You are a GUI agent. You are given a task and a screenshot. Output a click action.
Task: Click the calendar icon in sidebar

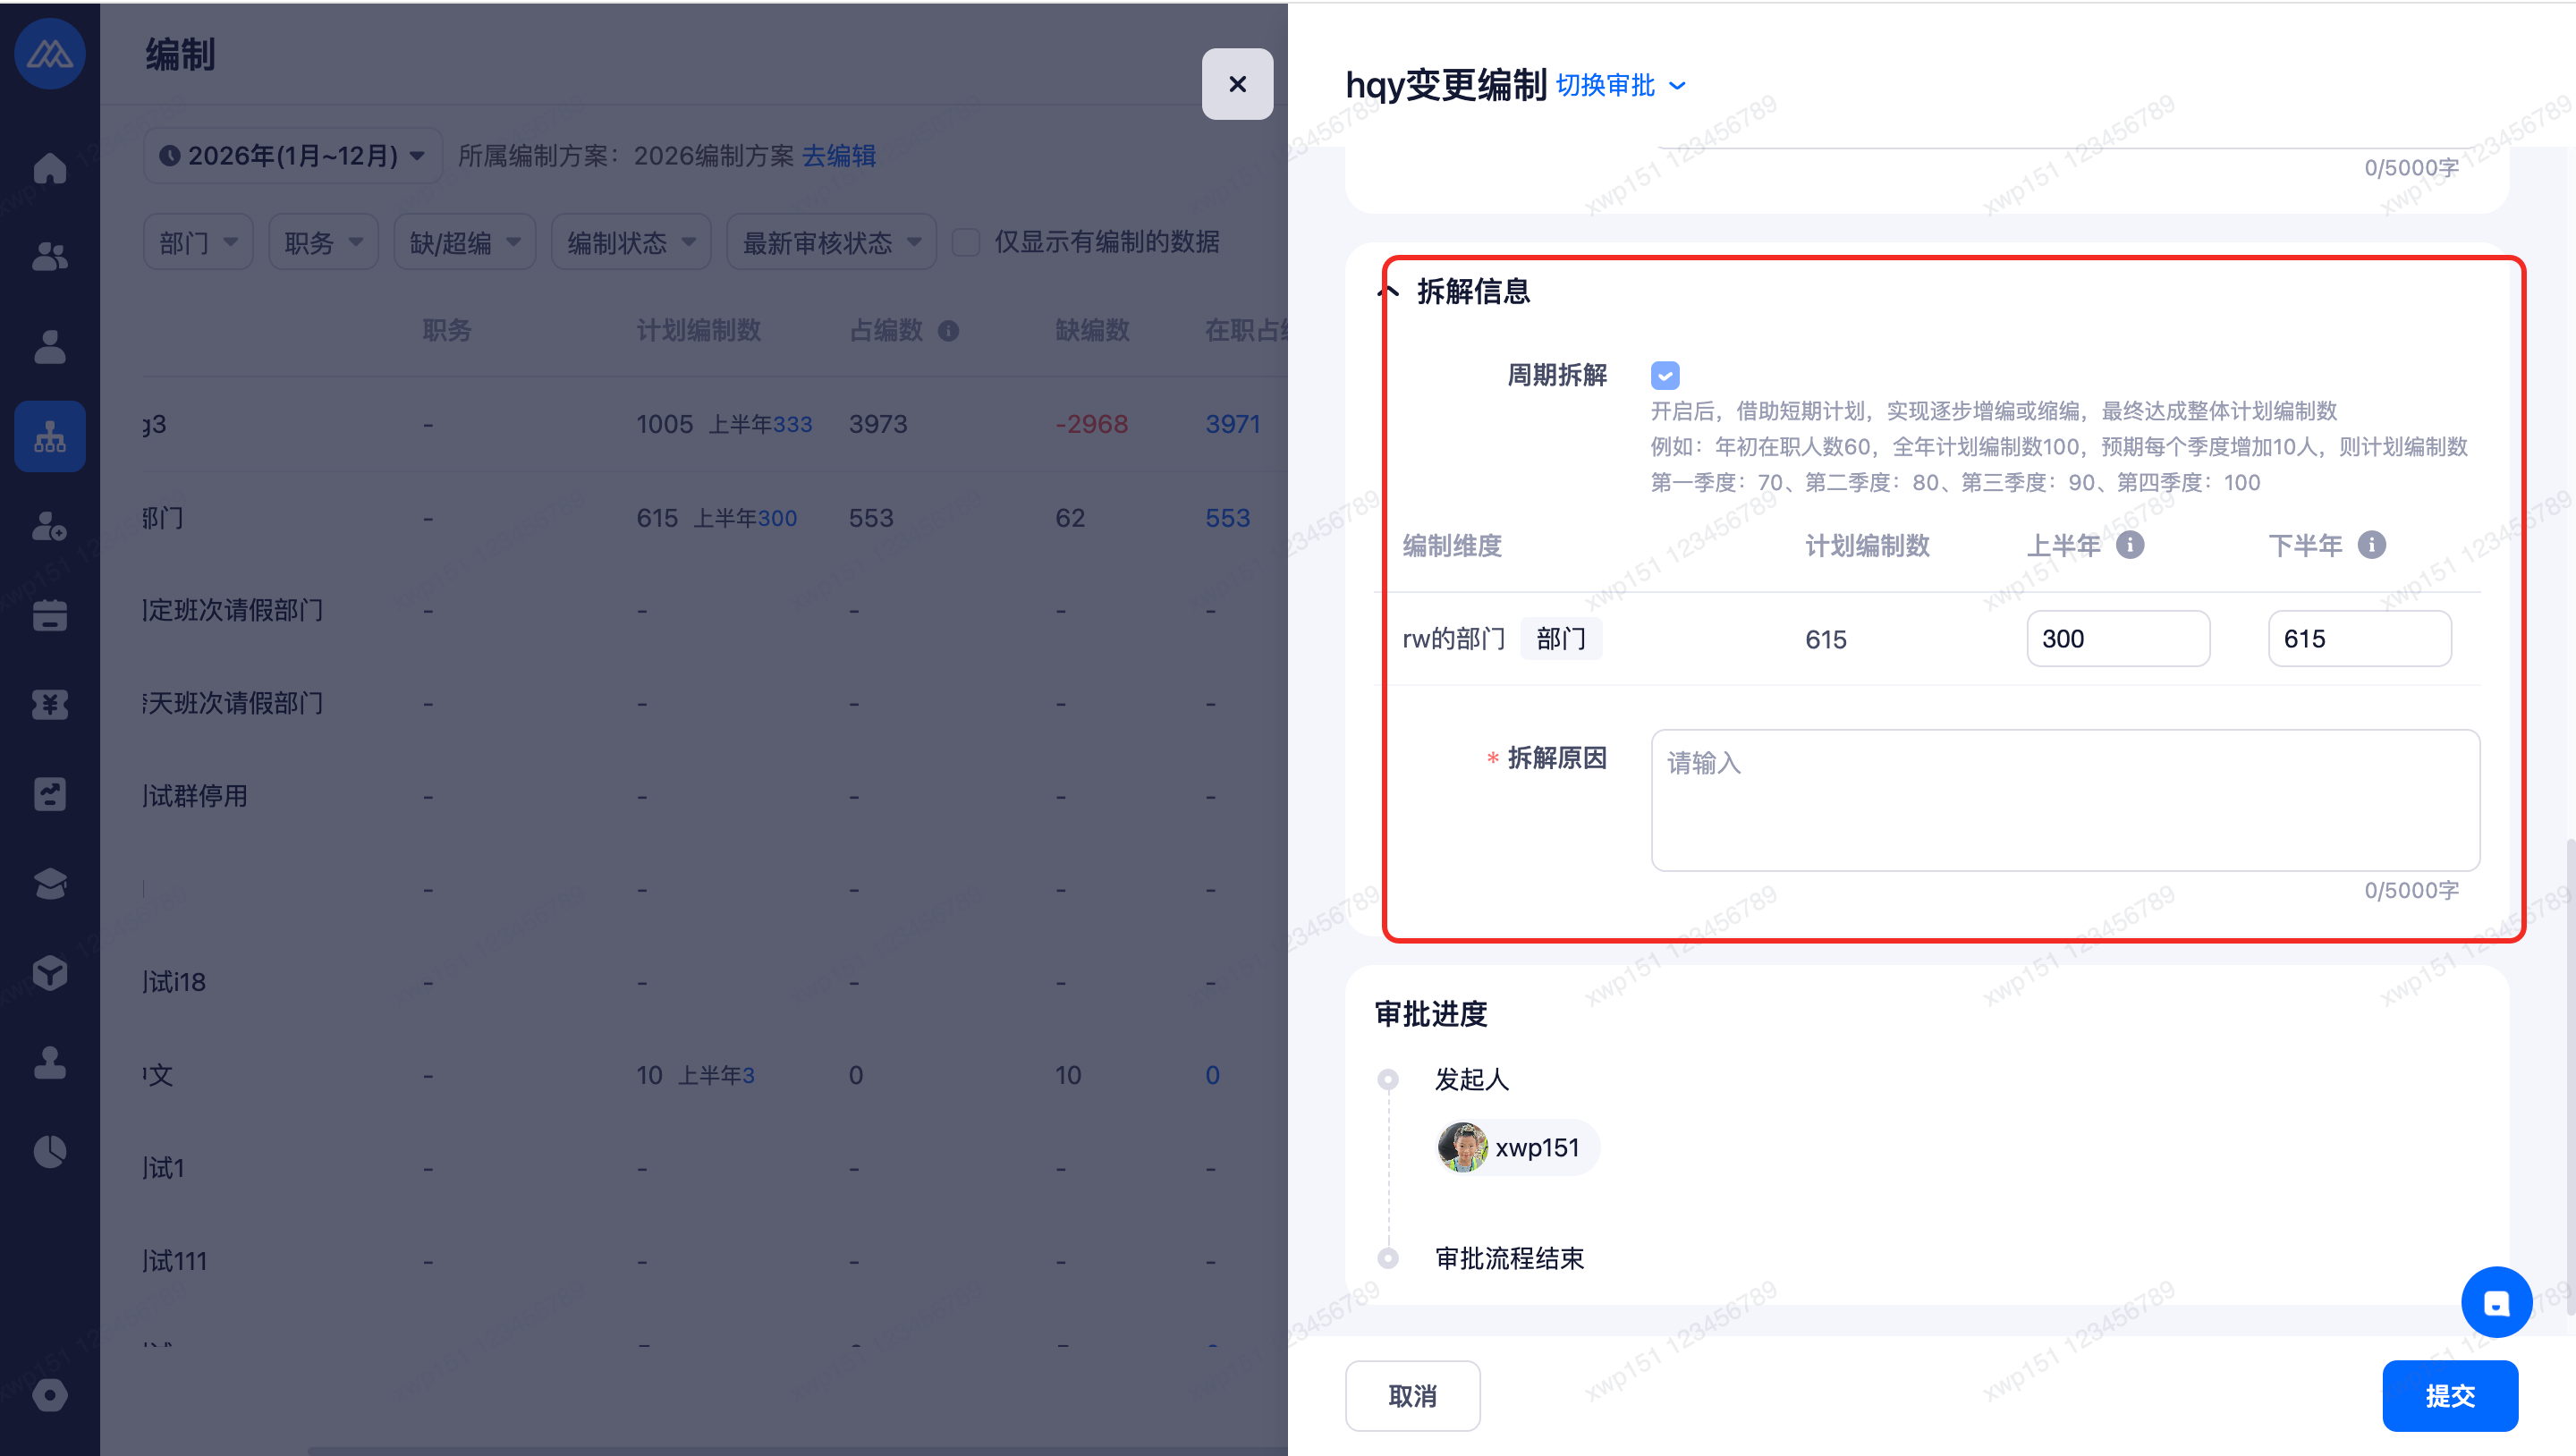click(x=49, y=615)
